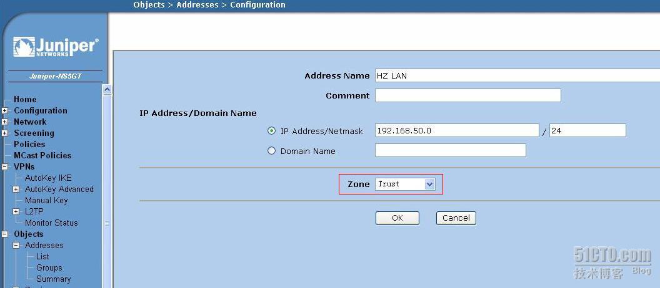The image size is (660, 288).
Task: Click the sidebar scroll up arrow
Action: pos(107,89)
